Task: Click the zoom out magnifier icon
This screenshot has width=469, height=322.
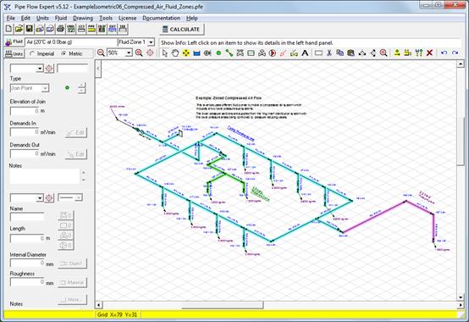Action: pos(101,53)
